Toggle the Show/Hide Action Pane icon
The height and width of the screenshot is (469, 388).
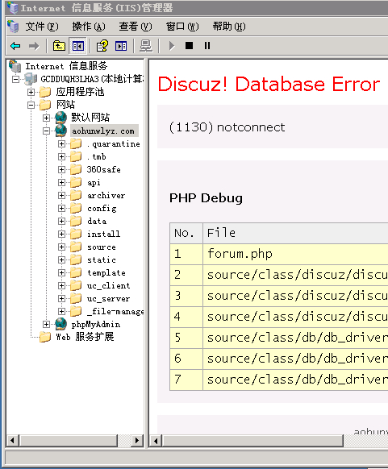pyautogui.click(x=121, y=46)
